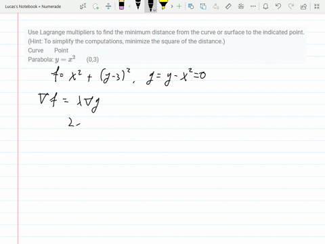This screenshot has height=244, width=325.
Task: Open more options ellipsis menu
Action: point(253,7)
